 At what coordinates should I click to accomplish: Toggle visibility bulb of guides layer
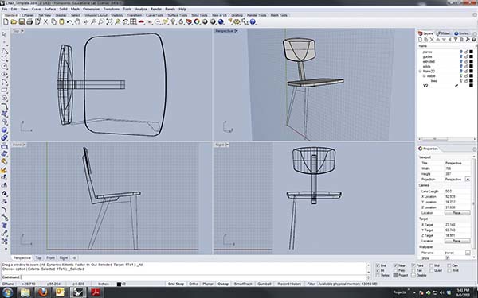pos(461,57)
